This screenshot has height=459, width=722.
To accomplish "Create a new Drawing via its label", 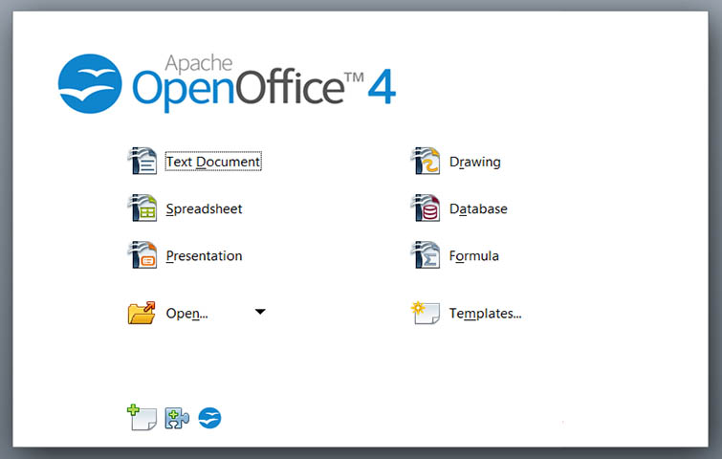I will pos(474,162).
